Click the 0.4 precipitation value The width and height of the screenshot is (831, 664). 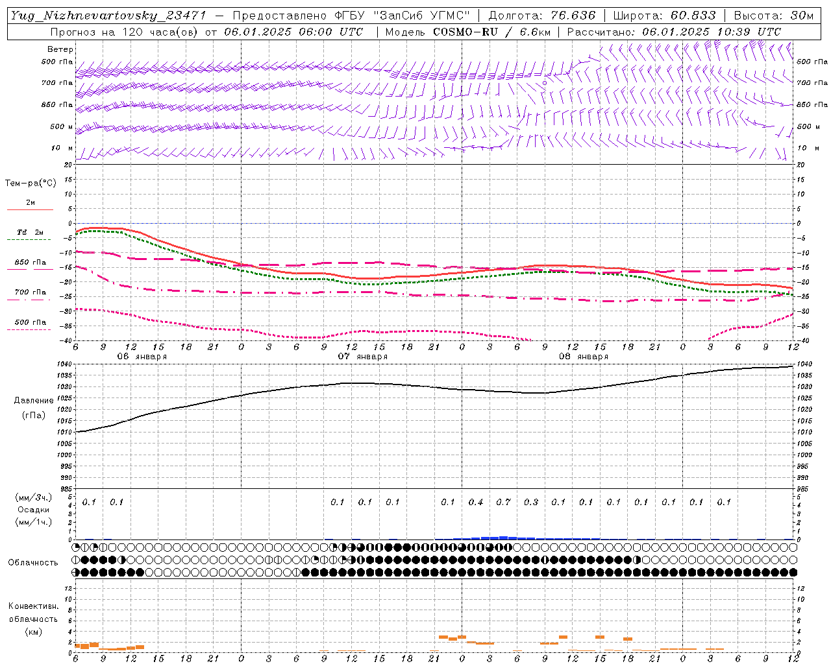[476, 502]
